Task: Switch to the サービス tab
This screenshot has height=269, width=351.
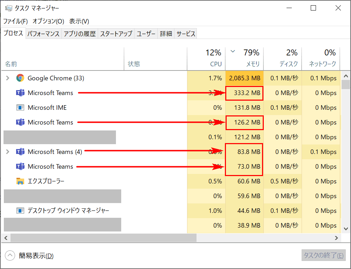Action: (186, 34)
